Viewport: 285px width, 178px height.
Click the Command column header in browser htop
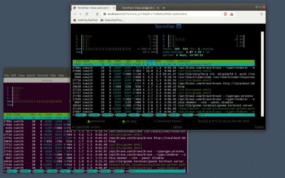pos(183,61)
